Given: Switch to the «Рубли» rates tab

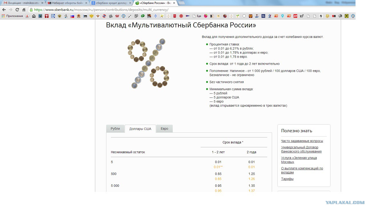Looking at the screenshot, I should [x=115, y=129].
